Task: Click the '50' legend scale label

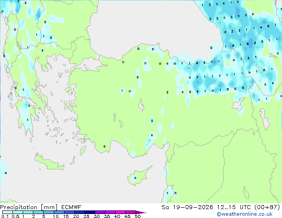Action: tap(137, 216)
